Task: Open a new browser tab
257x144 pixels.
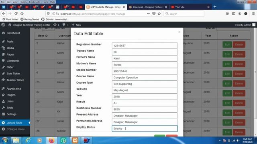Action: coord(215,7)
